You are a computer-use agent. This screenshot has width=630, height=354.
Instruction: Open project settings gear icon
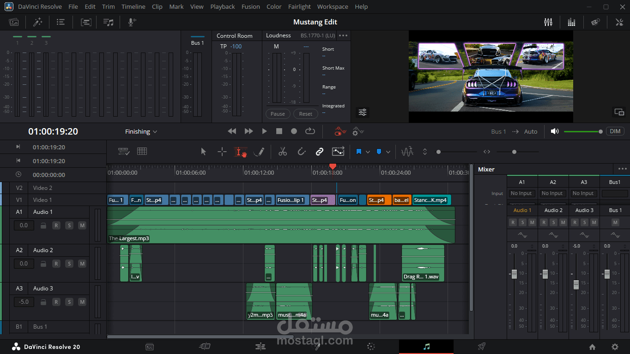[615, 347]
